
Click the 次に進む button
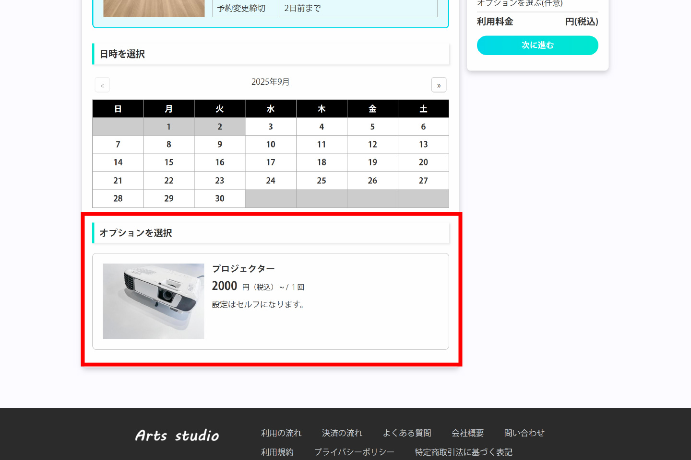(x=537, y=46)
